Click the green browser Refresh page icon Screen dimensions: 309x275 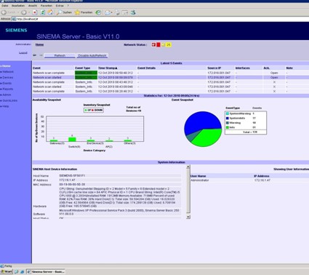(x=43, y=12)
